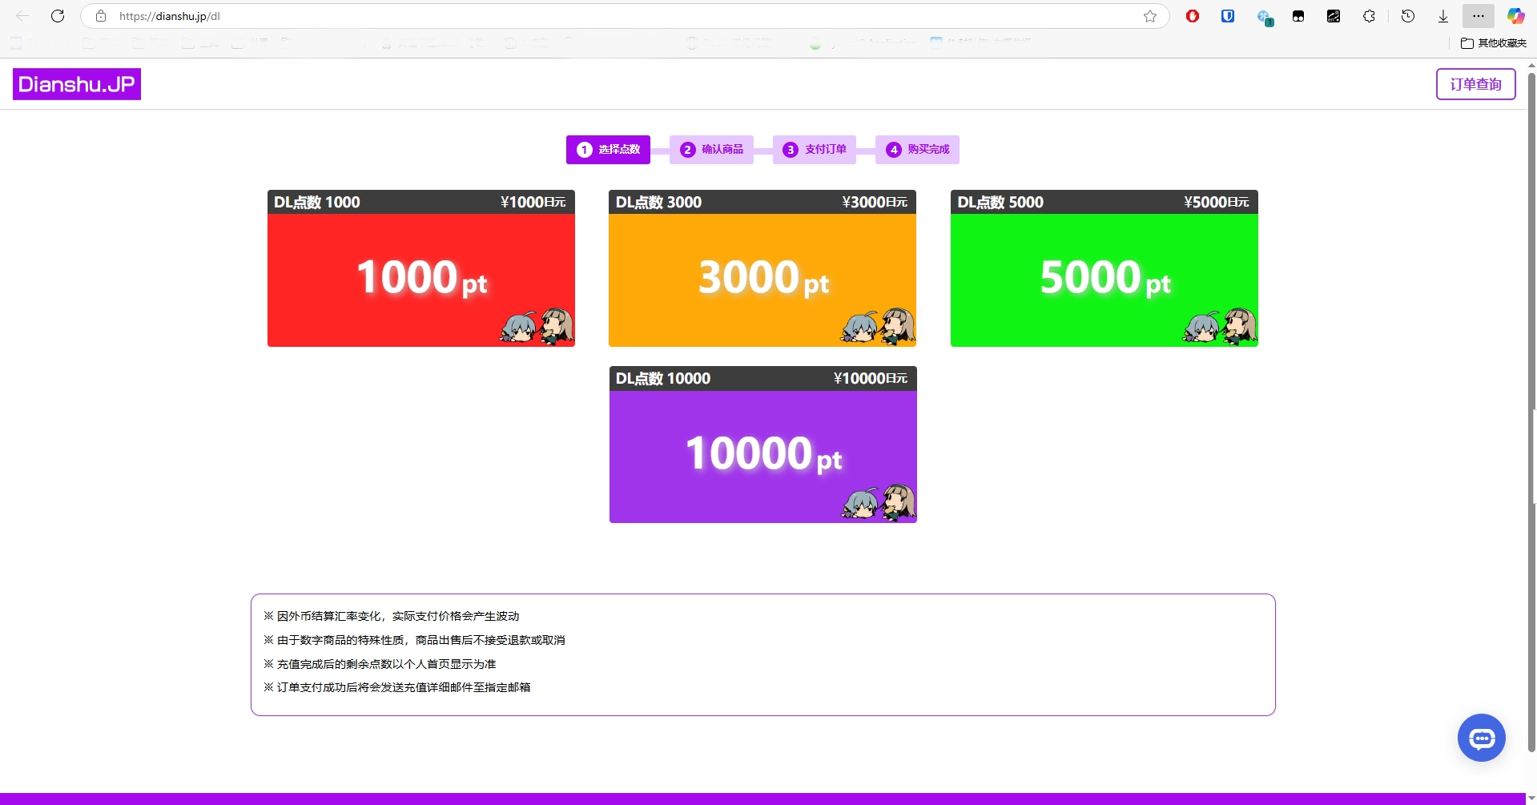
Task: Select step 2 确认商品 tab
Action: (x=711, y=150)
